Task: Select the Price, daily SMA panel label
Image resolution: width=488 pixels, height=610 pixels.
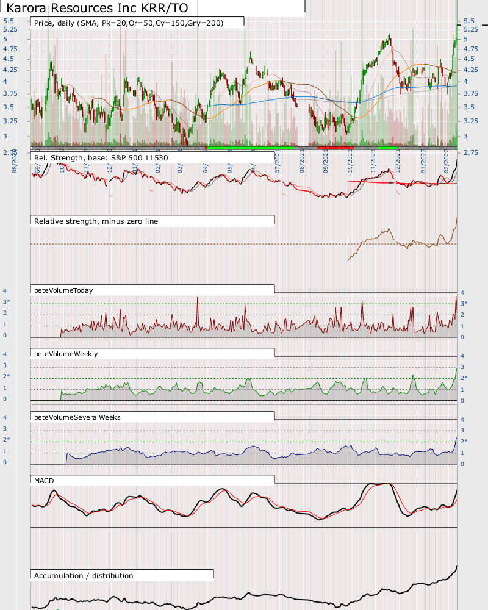Action: point(129,23)
